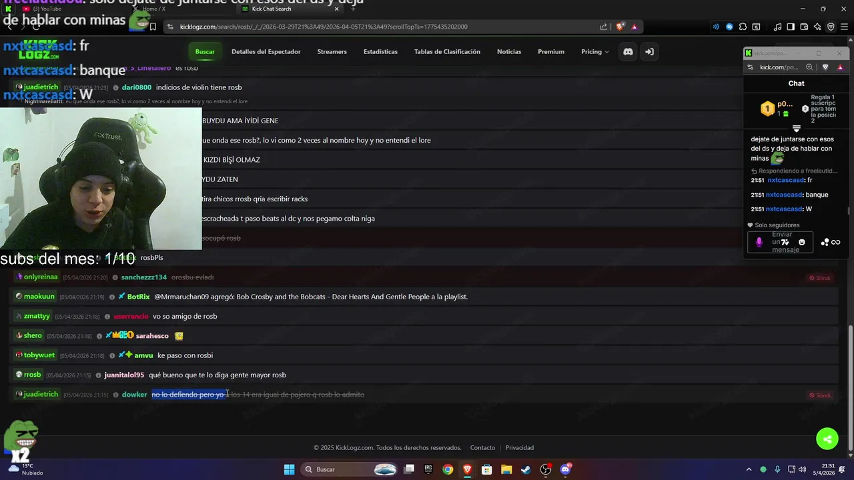Toggle the browser sidebar panel icon
The image size is (854, 480).
tap(791, 27)
